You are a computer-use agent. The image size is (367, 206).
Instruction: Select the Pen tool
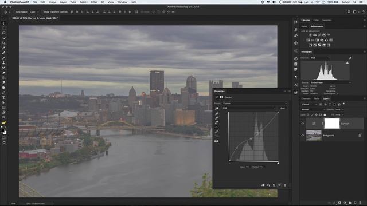pos(4,93)
